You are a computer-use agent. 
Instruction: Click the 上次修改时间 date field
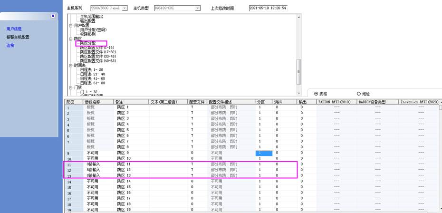pos(268,8)
